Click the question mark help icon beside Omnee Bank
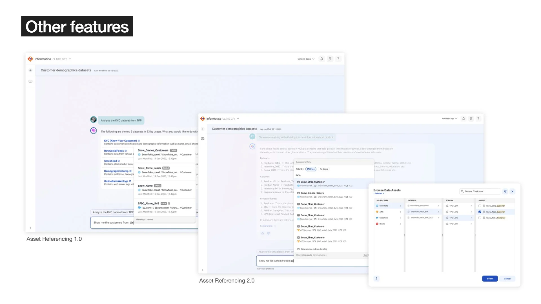This screenshot has width=541, height=304. click(x=338, y=59)
